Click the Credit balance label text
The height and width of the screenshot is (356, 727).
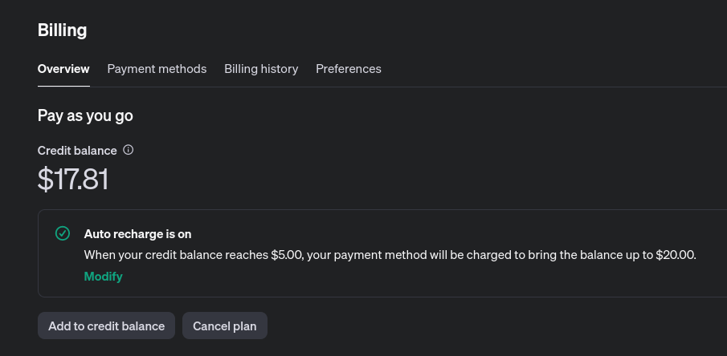coord(77,151)
